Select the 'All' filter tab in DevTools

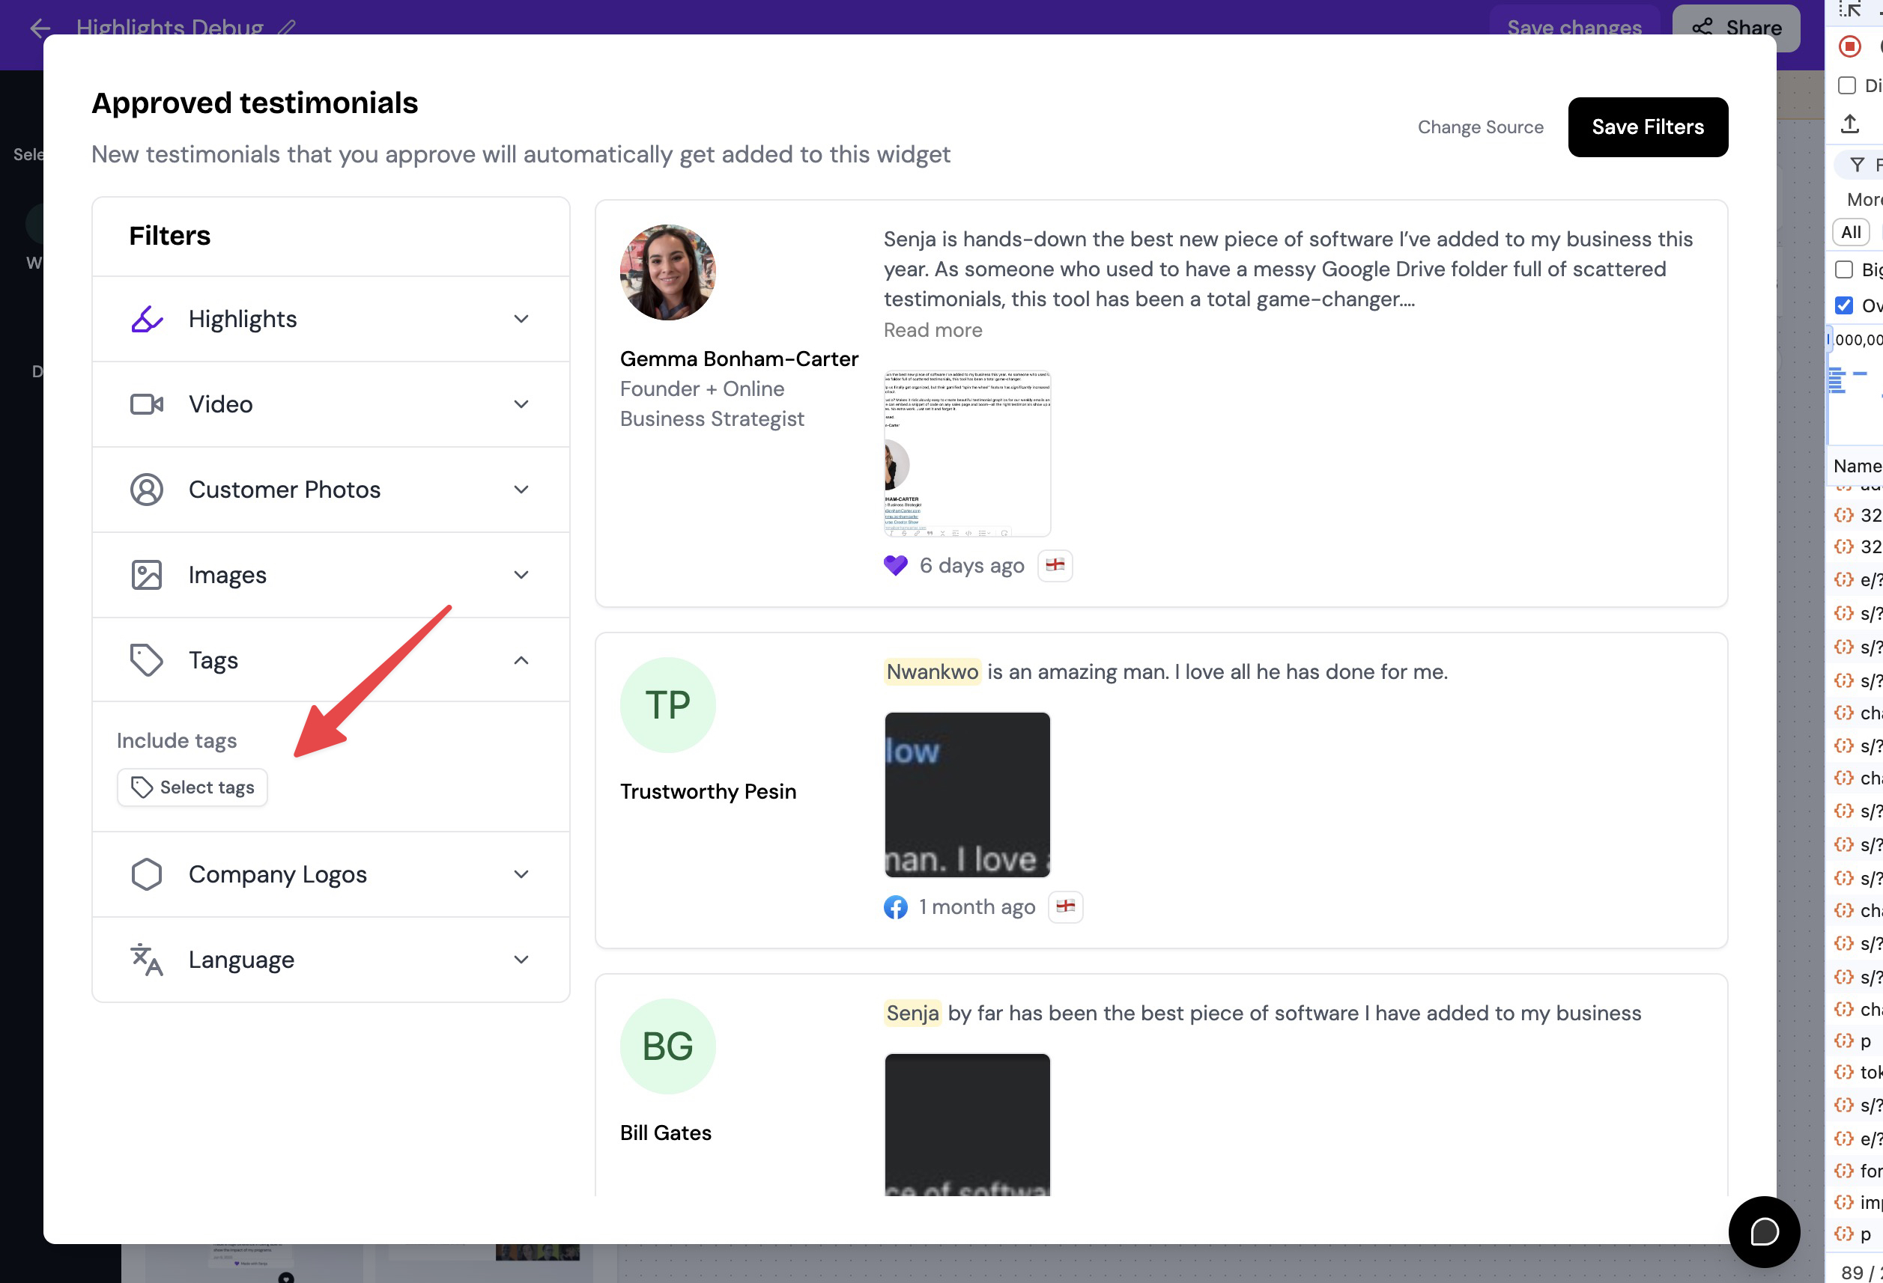click(x=1851, y=233)
